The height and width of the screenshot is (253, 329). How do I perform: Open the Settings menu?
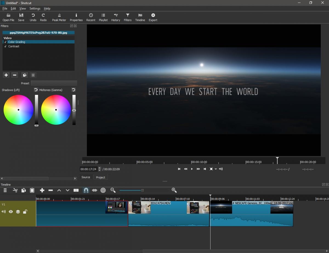35,8
